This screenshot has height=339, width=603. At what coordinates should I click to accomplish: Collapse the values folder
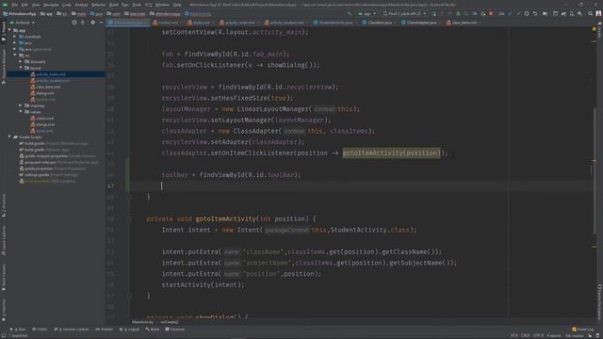click(x=21, y=112)
